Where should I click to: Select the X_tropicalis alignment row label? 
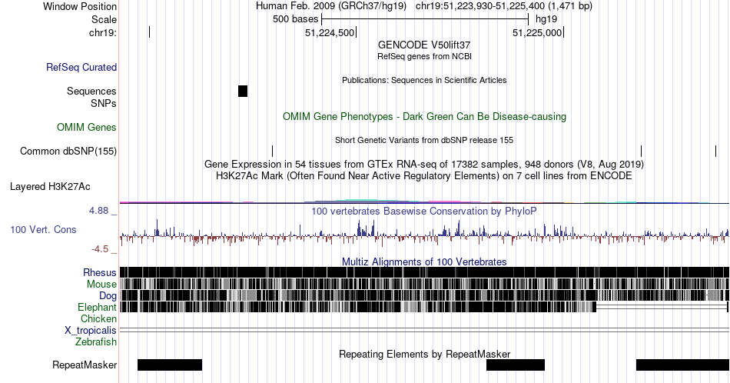coord(91,331)
